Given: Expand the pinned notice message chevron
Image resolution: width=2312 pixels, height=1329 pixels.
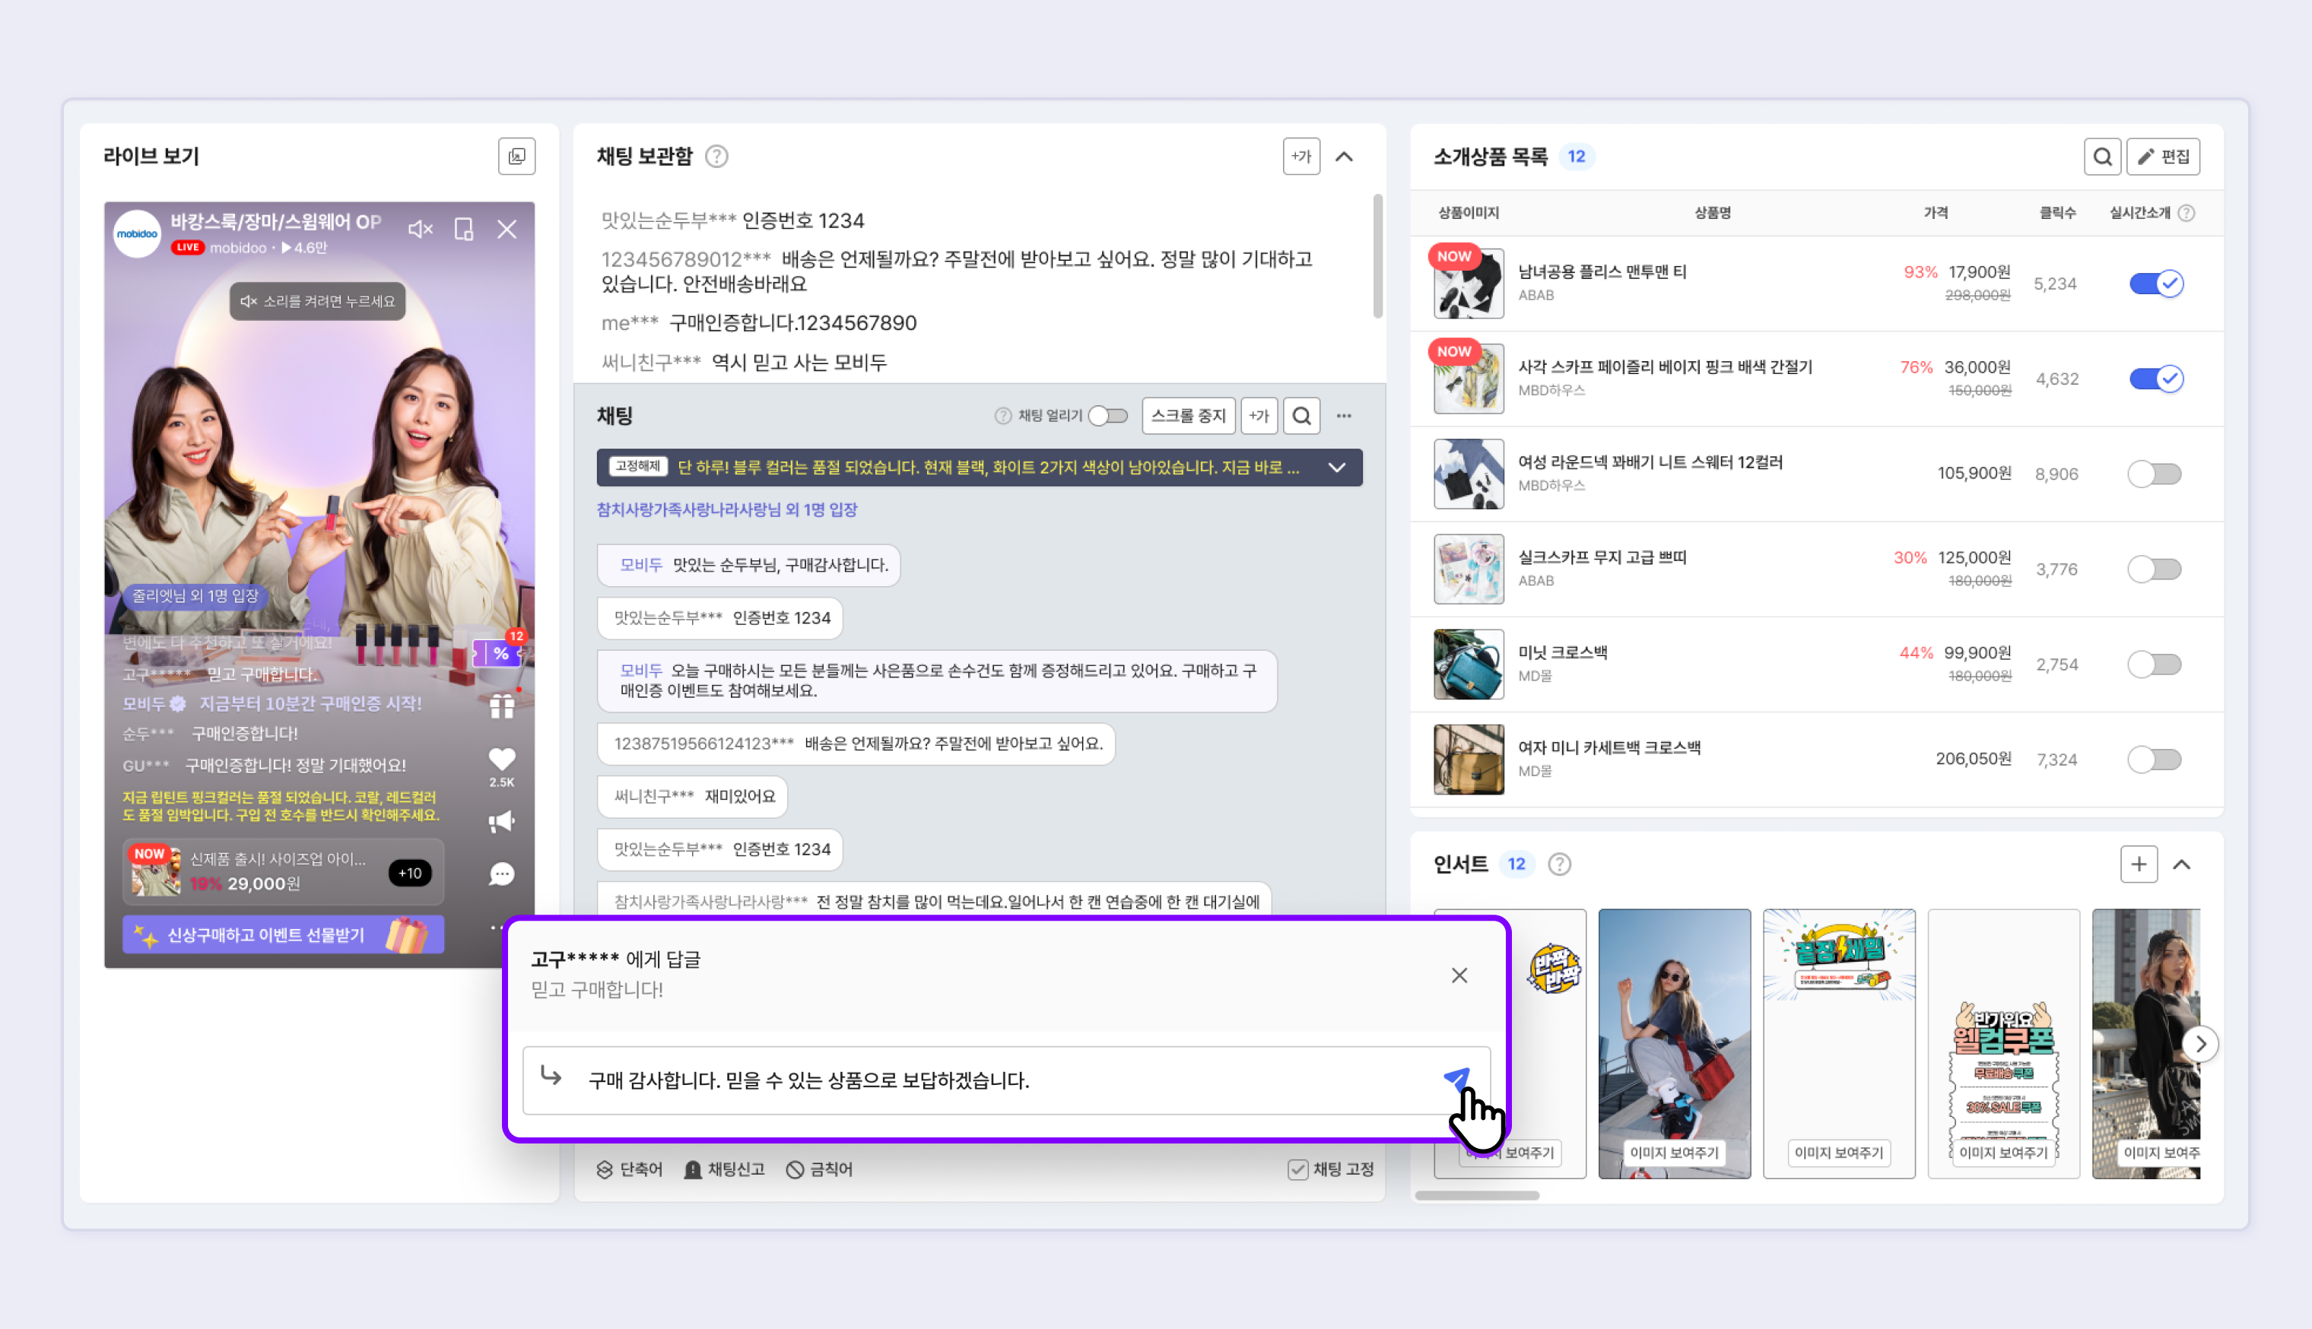Looking at the screenshot, I should click(x=1336, y=468).
